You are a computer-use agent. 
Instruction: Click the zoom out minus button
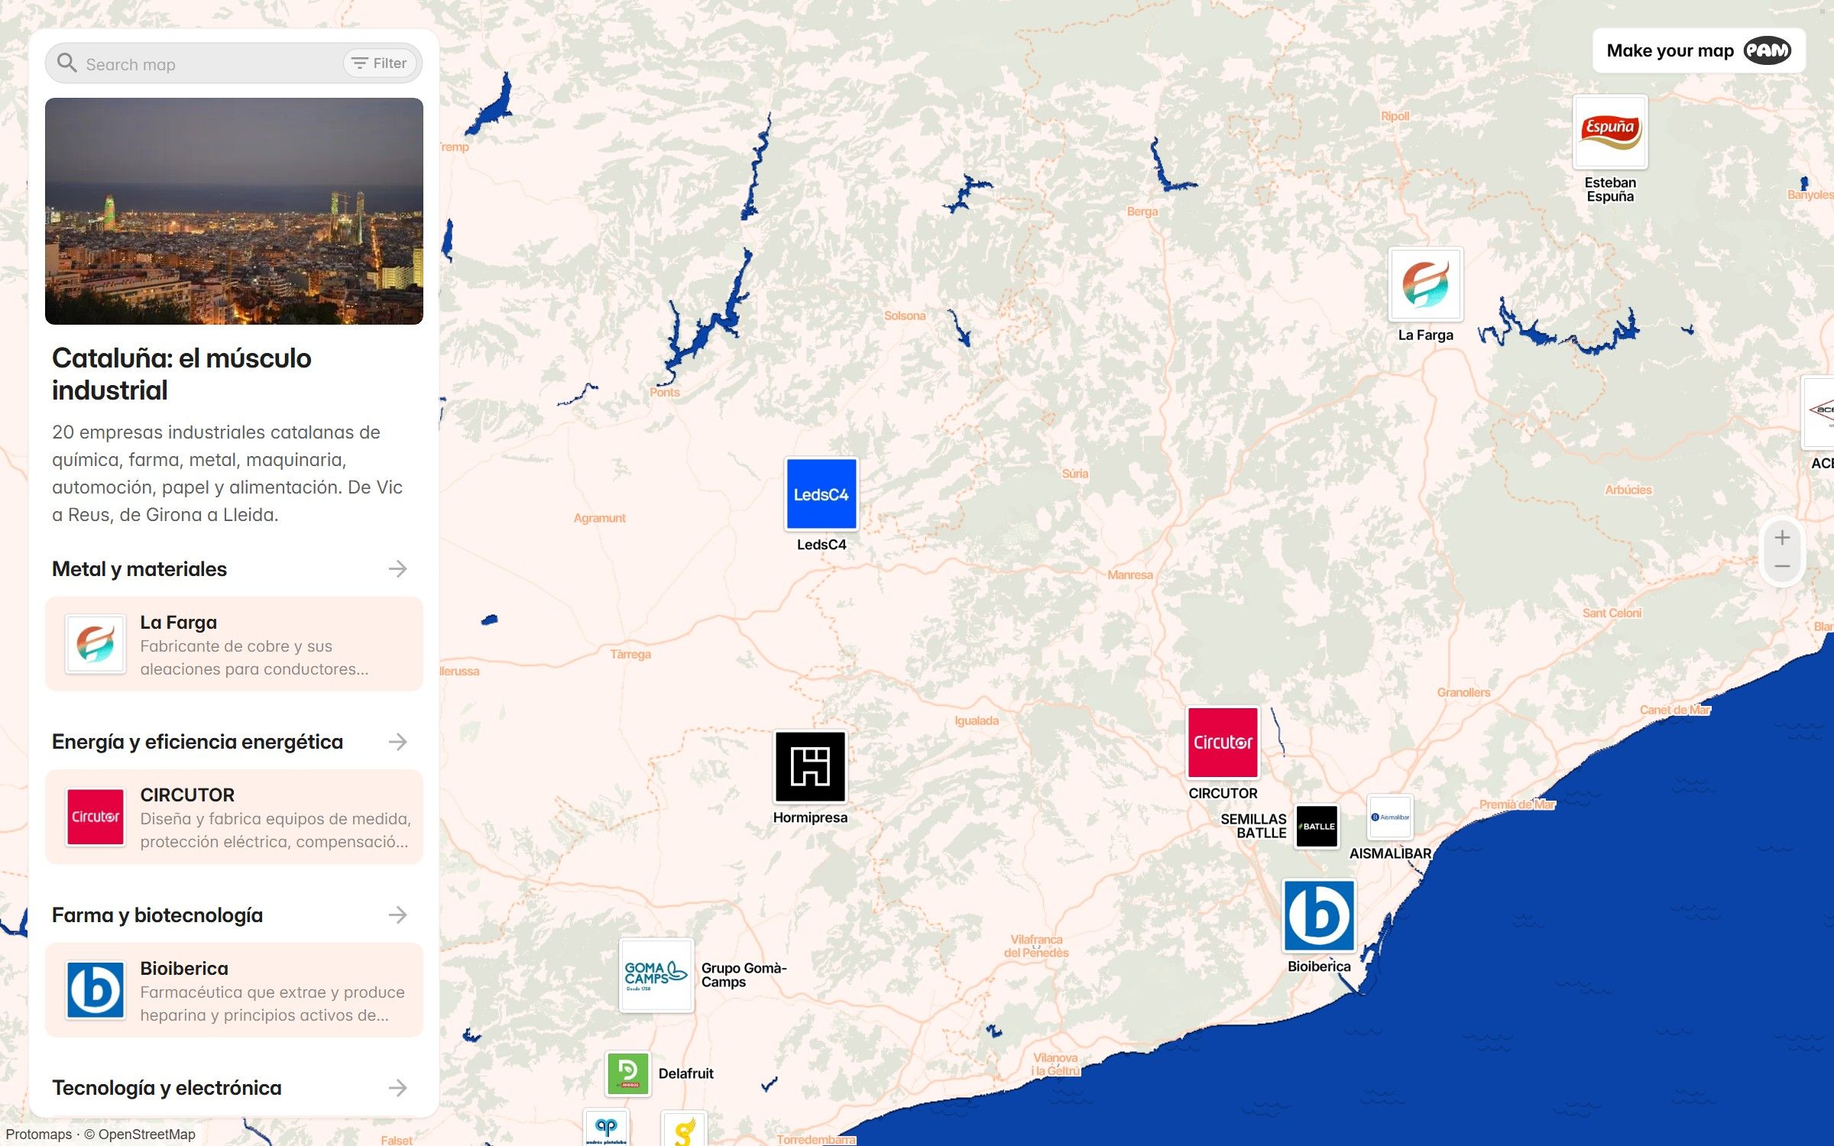click(1782, 567)
